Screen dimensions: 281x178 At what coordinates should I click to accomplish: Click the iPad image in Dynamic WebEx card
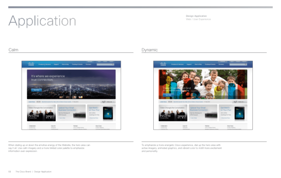[x=240, y=113]
